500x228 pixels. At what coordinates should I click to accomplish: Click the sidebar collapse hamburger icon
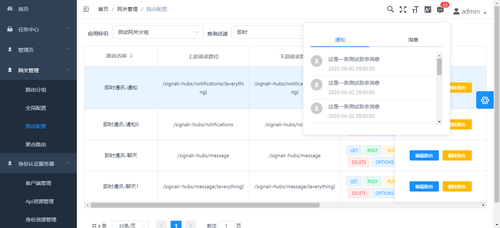point(86,9)
